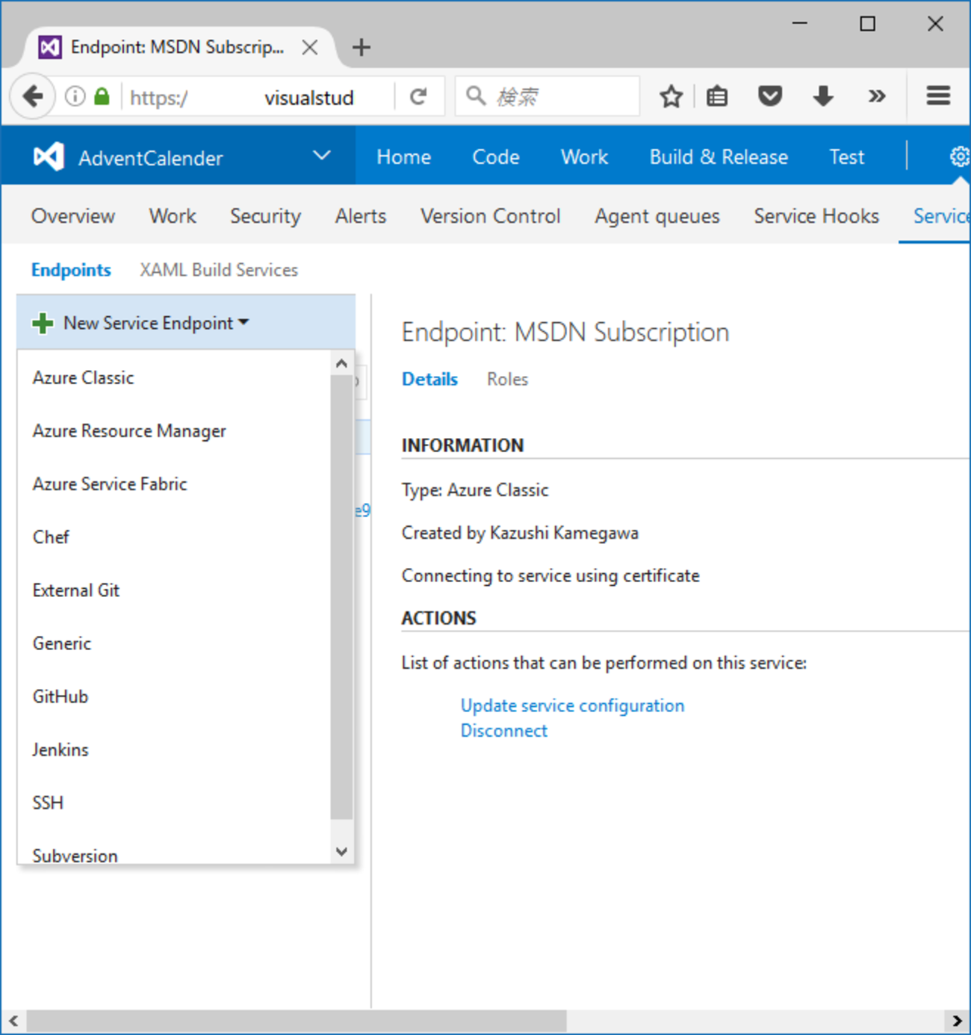Bookmark this page with the star icon

pos(671,96)
